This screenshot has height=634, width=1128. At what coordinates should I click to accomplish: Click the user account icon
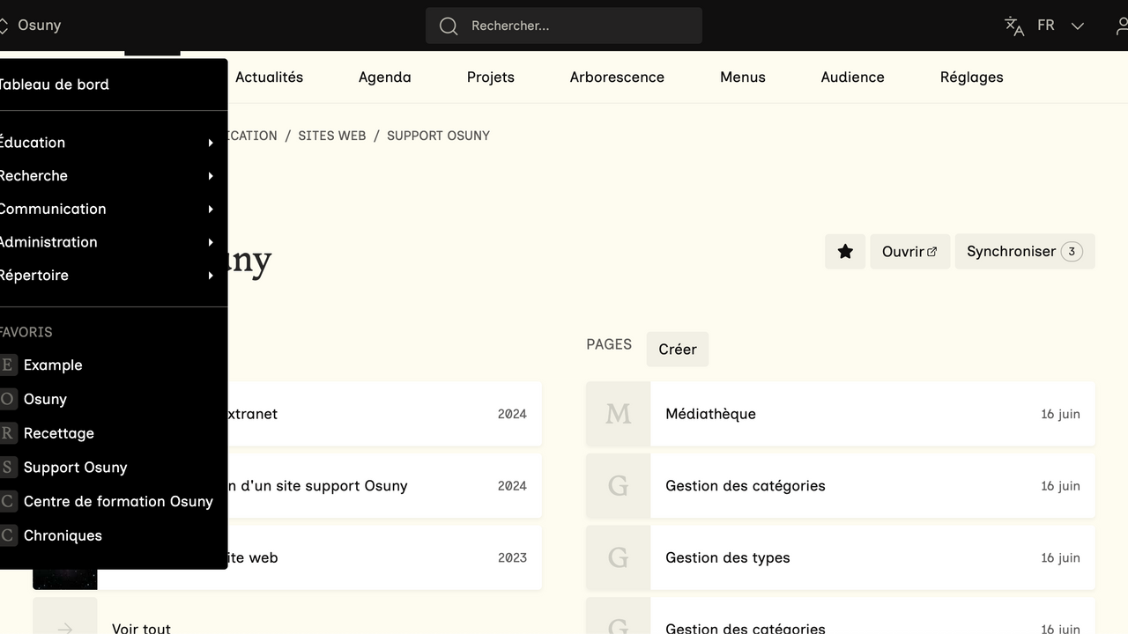click(x=1121, y=26)
